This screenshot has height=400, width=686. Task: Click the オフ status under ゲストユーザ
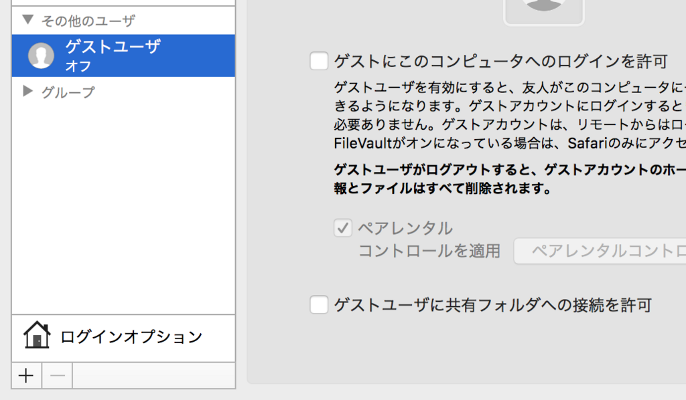pyautogui.click(x=78, y=66)
